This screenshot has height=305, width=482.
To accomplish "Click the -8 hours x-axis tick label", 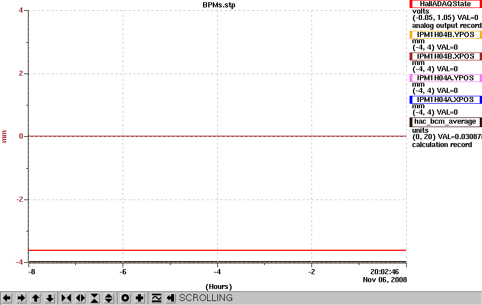I will tap(31, 272).
